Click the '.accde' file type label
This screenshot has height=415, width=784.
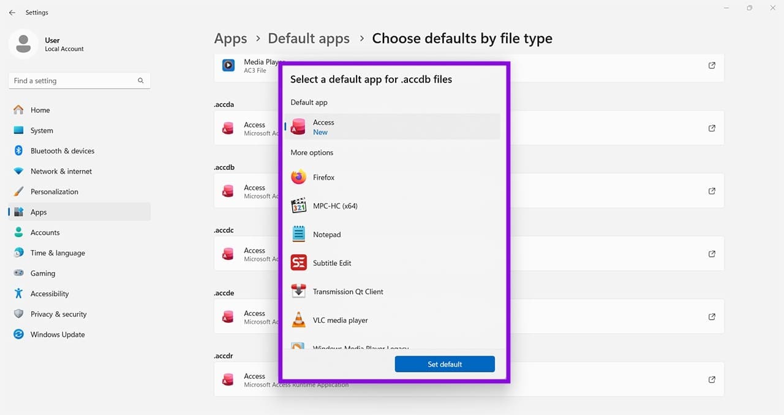coord(224,293)
